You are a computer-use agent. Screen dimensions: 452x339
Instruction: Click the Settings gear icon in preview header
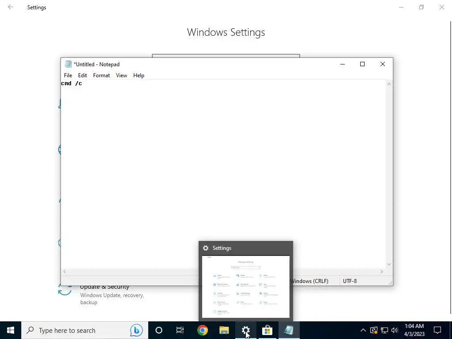206,248
